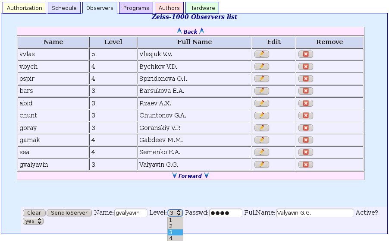Edit the sea observer entry
The width and height of the screenshot is (389, 241).
[x=261, y=152]
